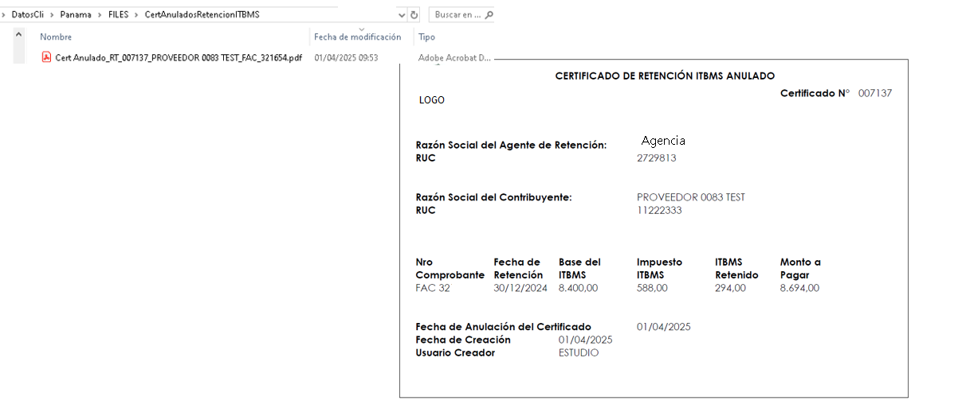This screenshot has width=970, height=416.
Task: Navigate to Panama breadcrumb folder
Action: (76, 15)
